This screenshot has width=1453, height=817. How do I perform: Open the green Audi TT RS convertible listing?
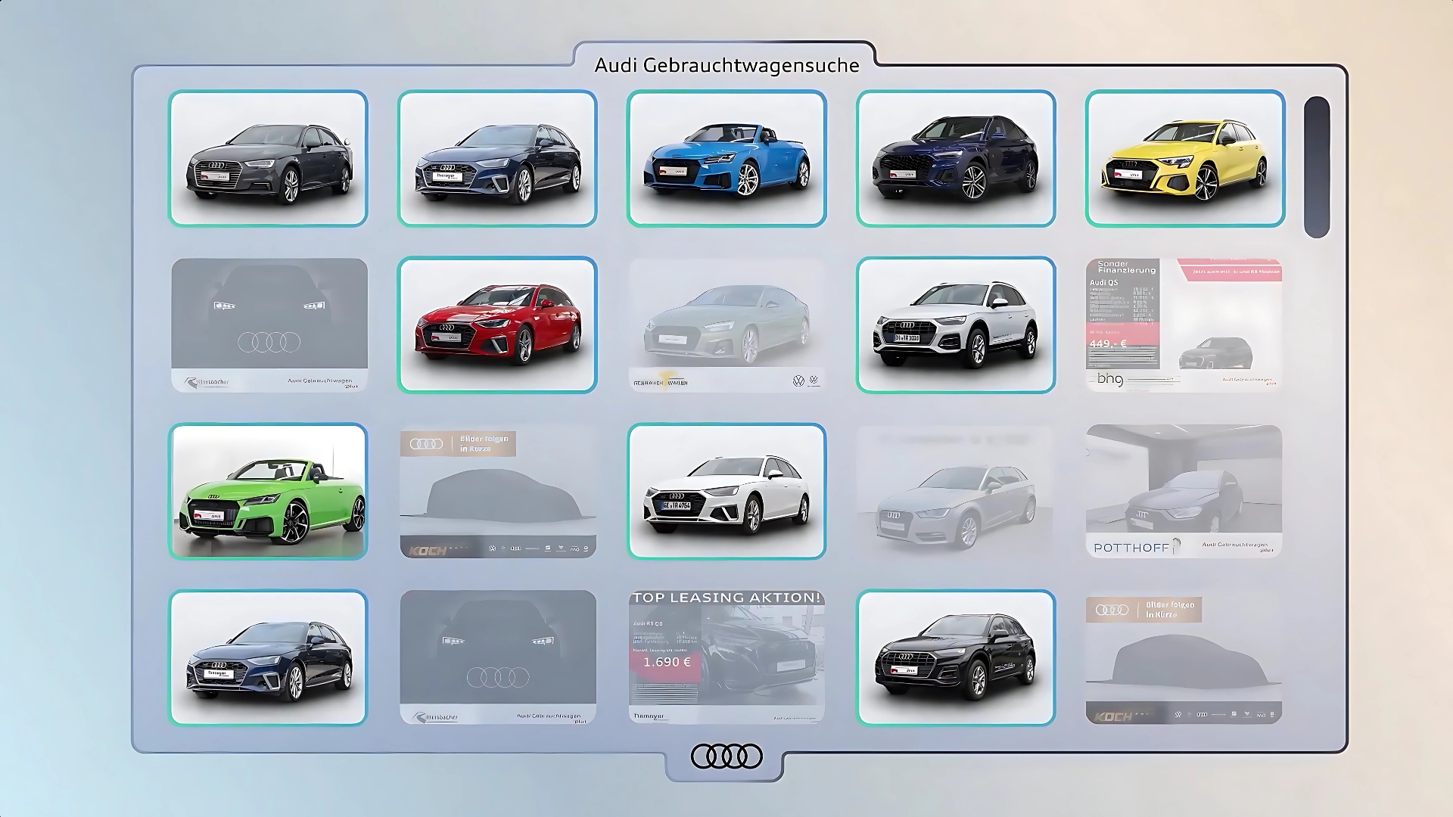(x=268, y=491)
